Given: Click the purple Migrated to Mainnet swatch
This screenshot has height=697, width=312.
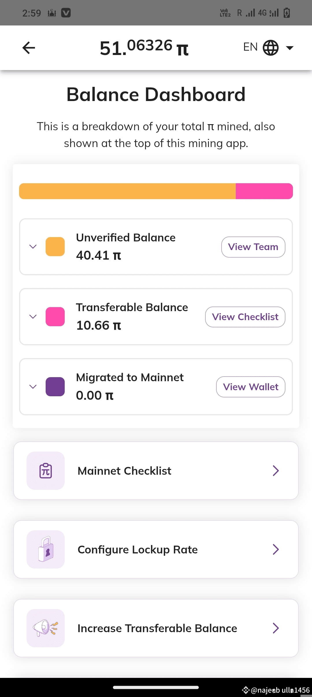Looking at the screenshot, I should pos(55,387).
